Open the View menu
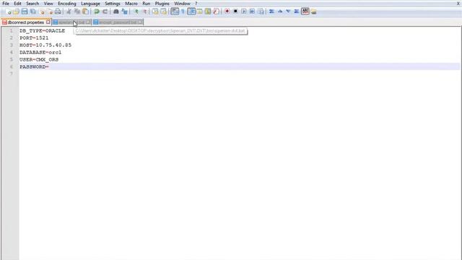Viewport: 462px width, 260px height. click(48, 4)
